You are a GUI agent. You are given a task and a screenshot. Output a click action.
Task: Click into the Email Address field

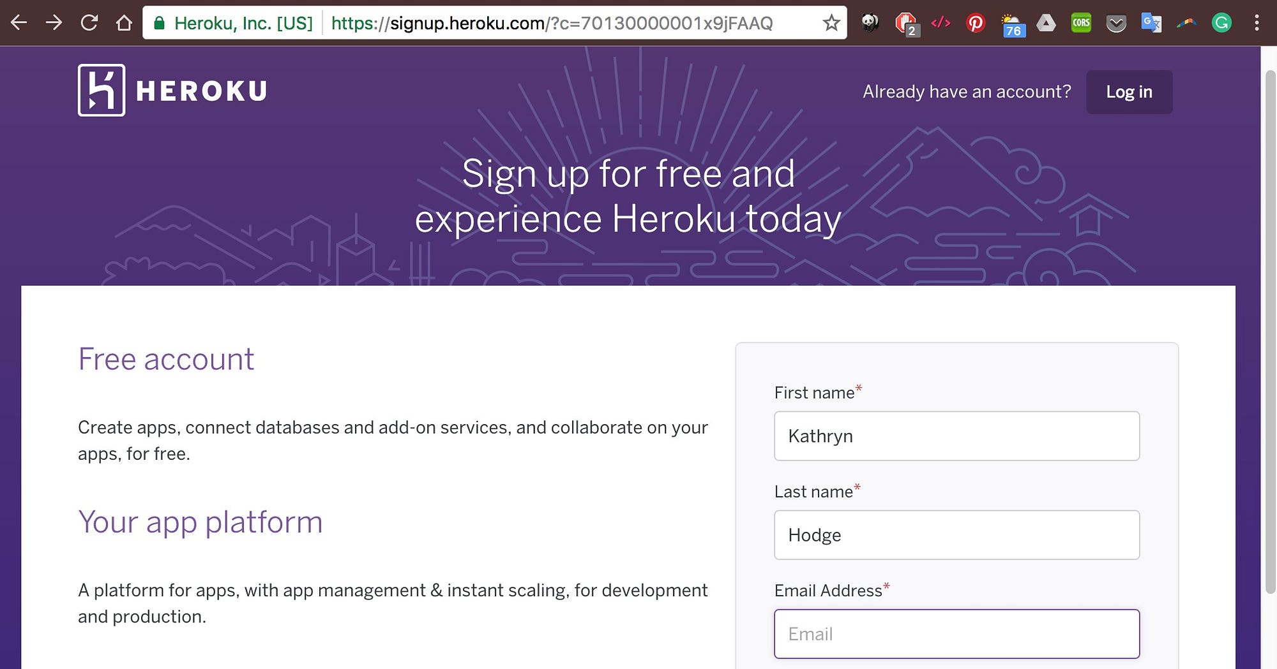956,633
